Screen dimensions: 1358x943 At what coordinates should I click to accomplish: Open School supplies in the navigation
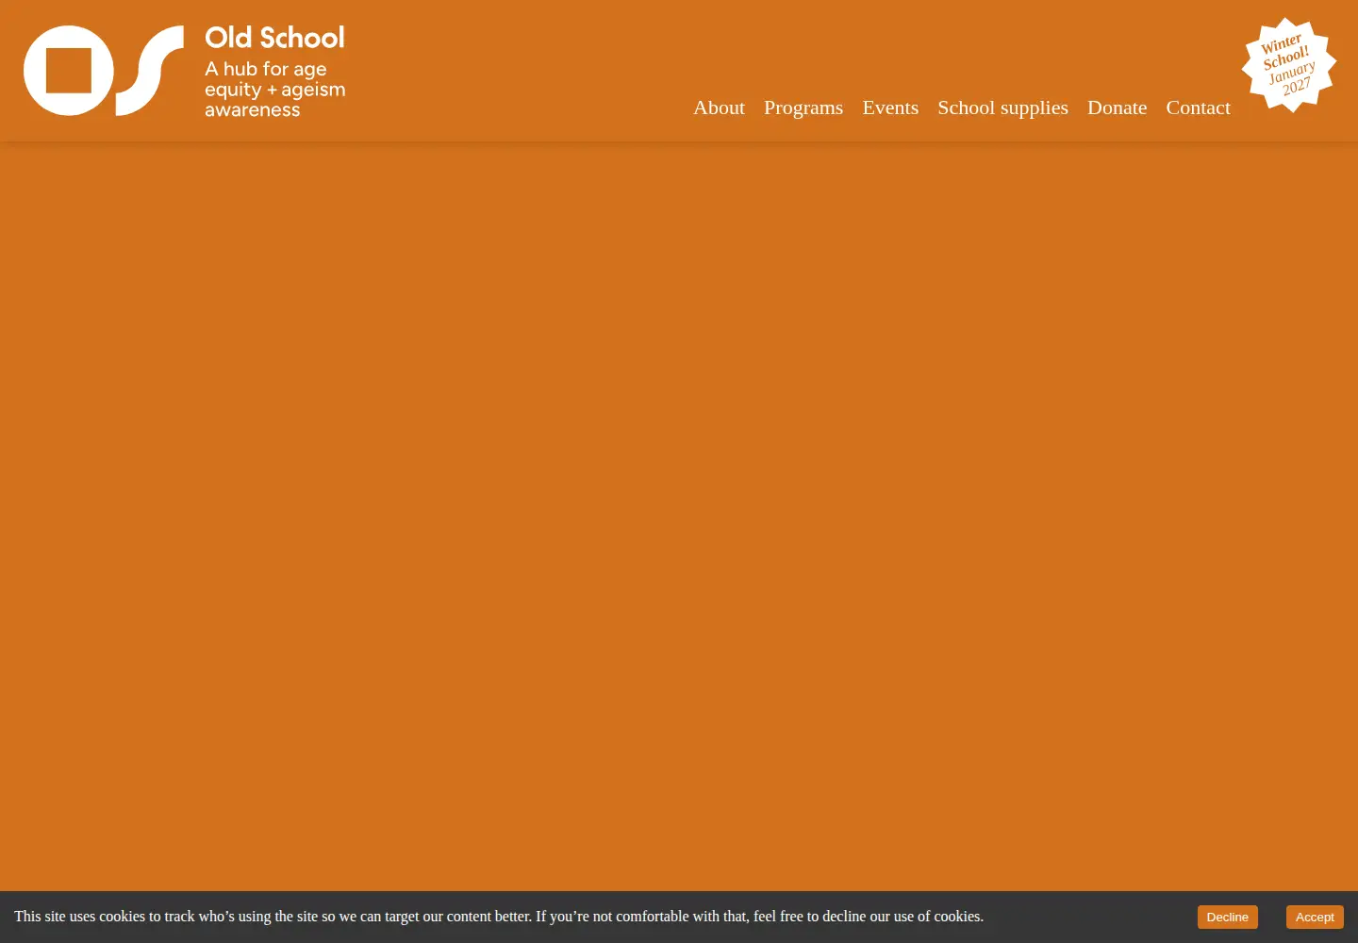(1002, 108)
